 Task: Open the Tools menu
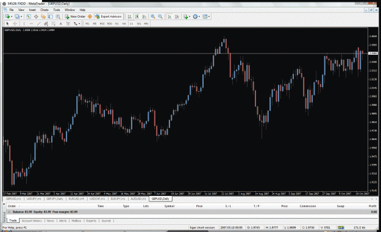click(x=56, y=10)
